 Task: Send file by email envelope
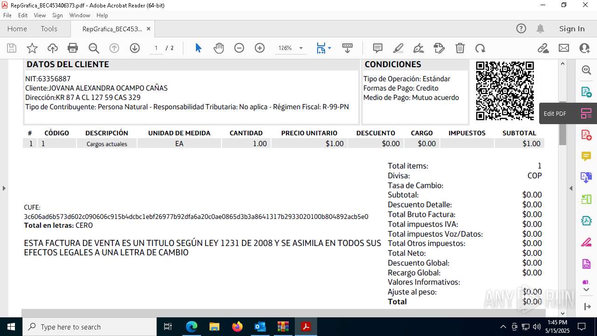tap(564, 48)
